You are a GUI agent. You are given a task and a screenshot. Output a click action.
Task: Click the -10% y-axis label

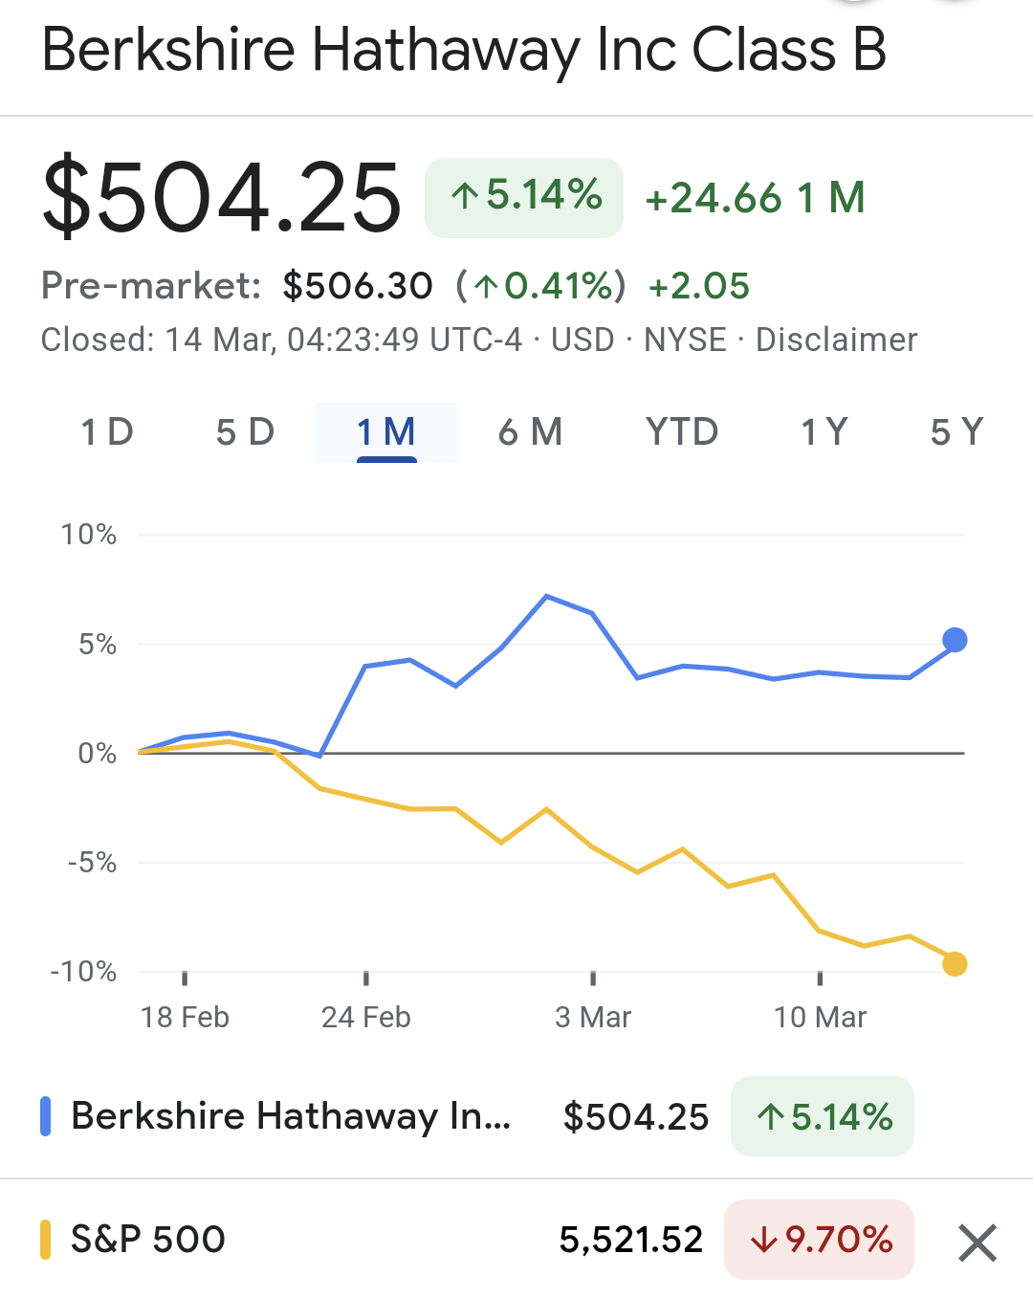pyautogui.click(x=83, y=971)
